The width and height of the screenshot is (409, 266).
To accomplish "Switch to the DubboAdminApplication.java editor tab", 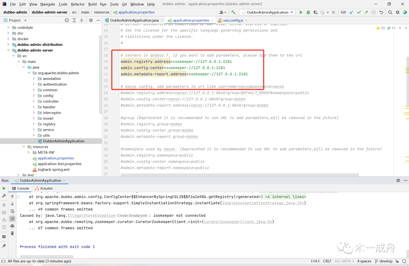I will pos(134,20).
